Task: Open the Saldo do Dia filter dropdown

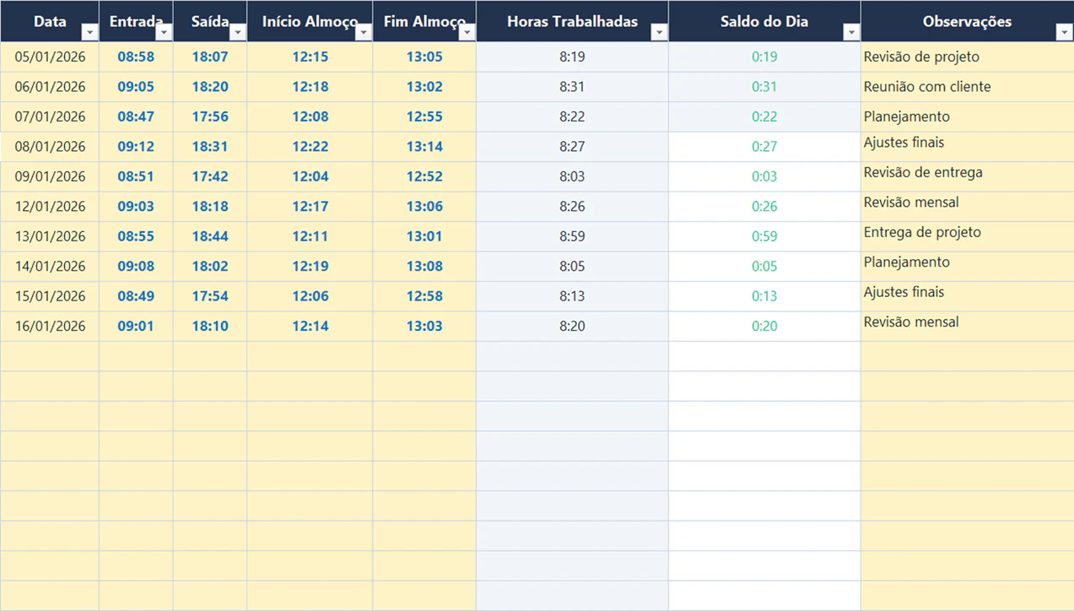Action: tap(852, 33)
